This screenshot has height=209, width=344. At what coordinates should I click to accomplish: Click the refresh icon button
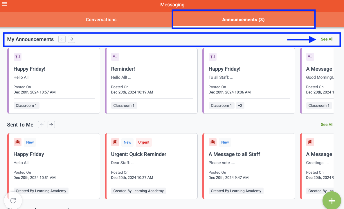(13, 200)
